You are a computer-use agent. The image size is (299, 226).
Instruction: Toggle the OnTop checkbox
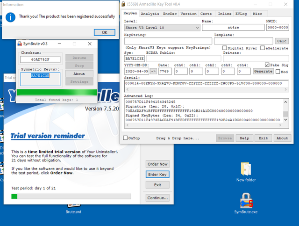(x=125, y=138)
